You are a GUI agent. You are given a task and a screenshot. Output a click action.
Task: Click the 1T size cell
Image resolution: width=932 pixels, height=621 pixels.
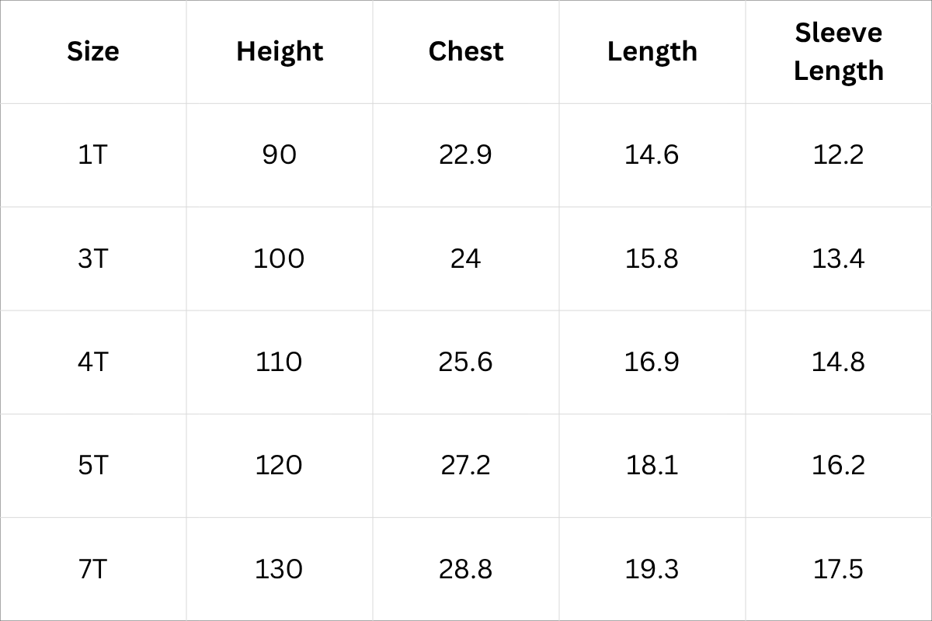[93, 155]
